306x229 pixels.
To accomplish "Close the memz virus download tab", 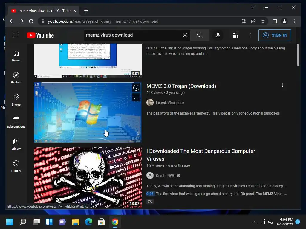I will pyautogui.click(x=74, y=11).
